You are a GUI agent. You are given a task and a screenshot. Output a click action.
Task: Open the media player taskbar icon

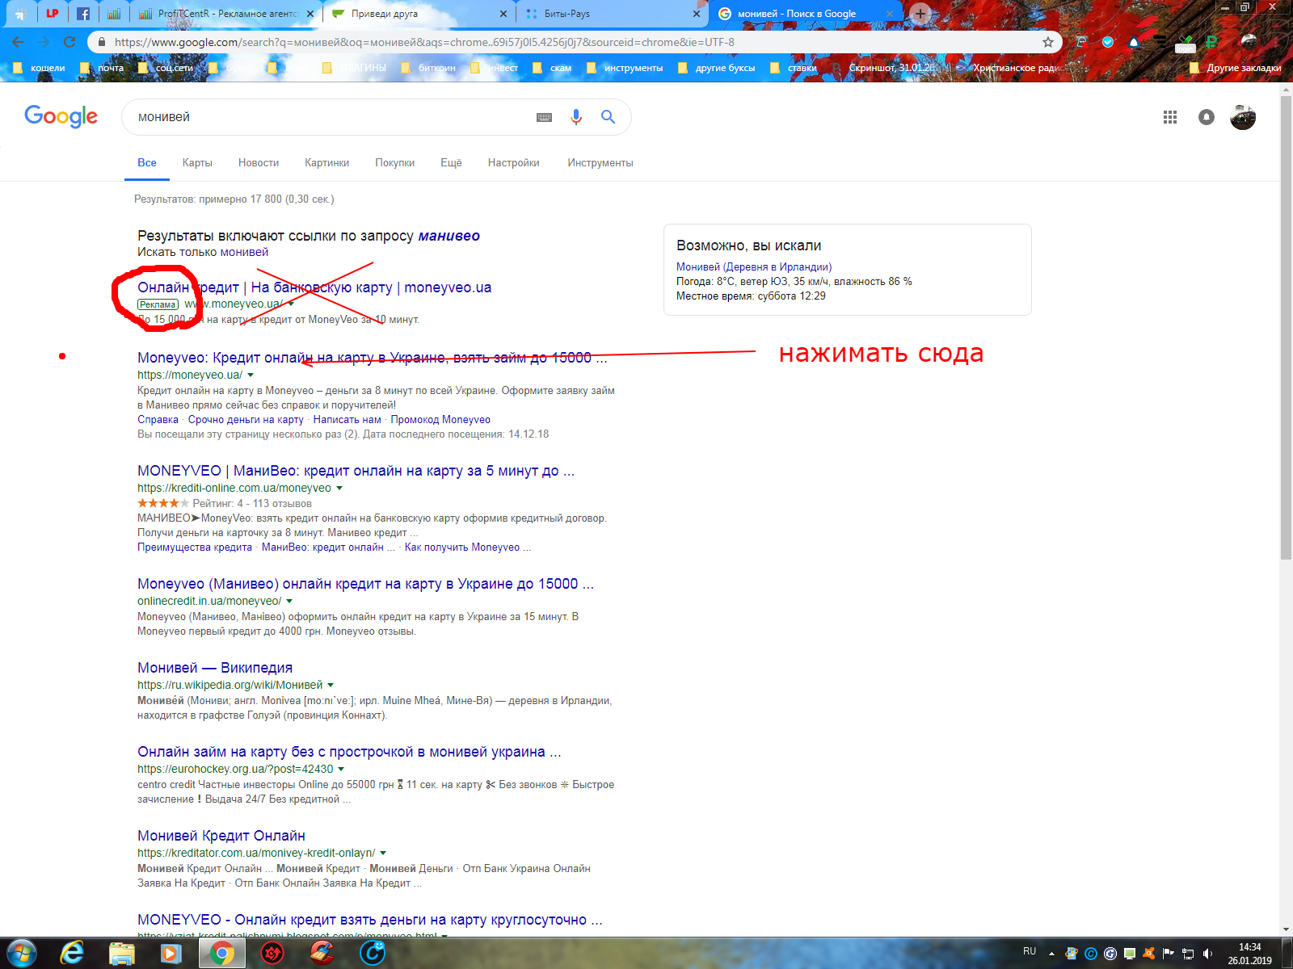pyautogui.click(x=171, y=954)
